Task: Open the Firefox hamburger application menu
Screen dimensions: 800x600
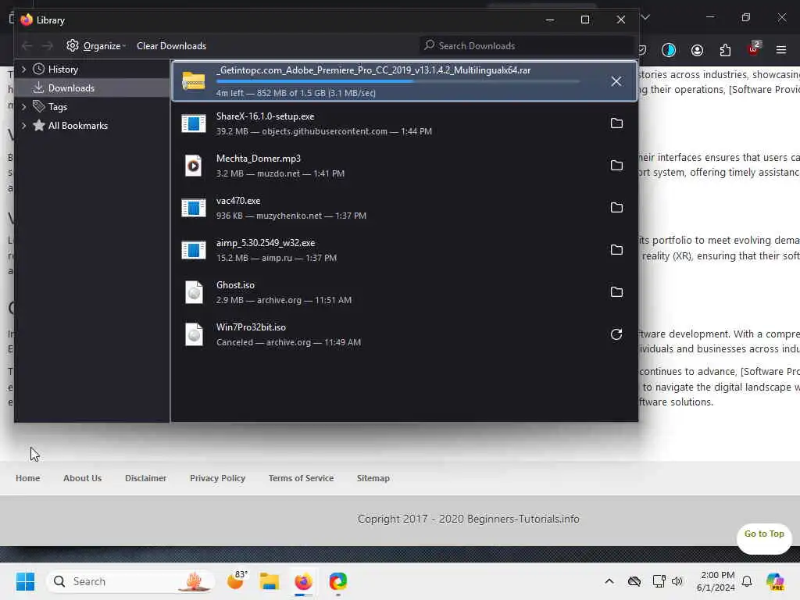Action: 780,50
